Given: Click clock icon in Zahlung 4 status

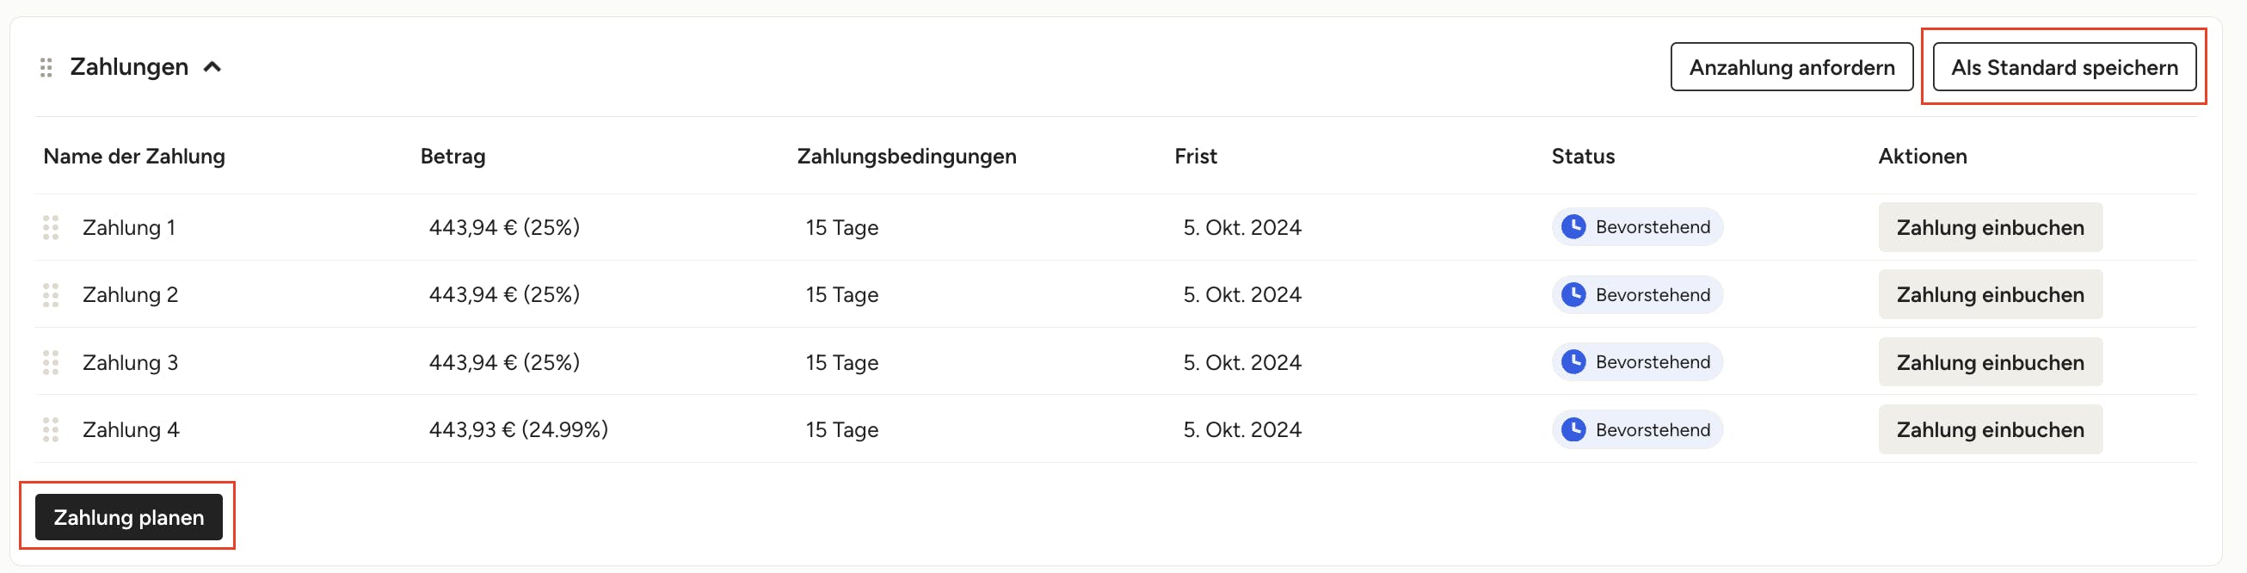Looking at the screenshot, I should click(1573, 429).
